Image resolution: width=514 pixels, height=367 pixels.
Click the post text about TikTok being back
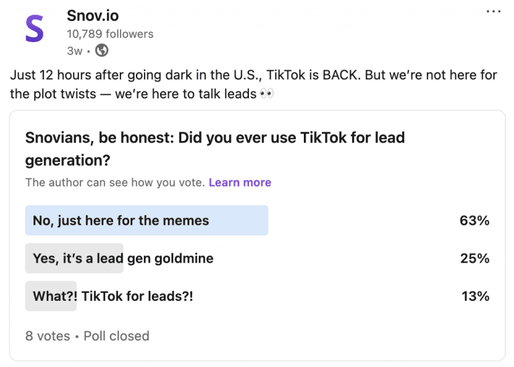pos(253,75)
